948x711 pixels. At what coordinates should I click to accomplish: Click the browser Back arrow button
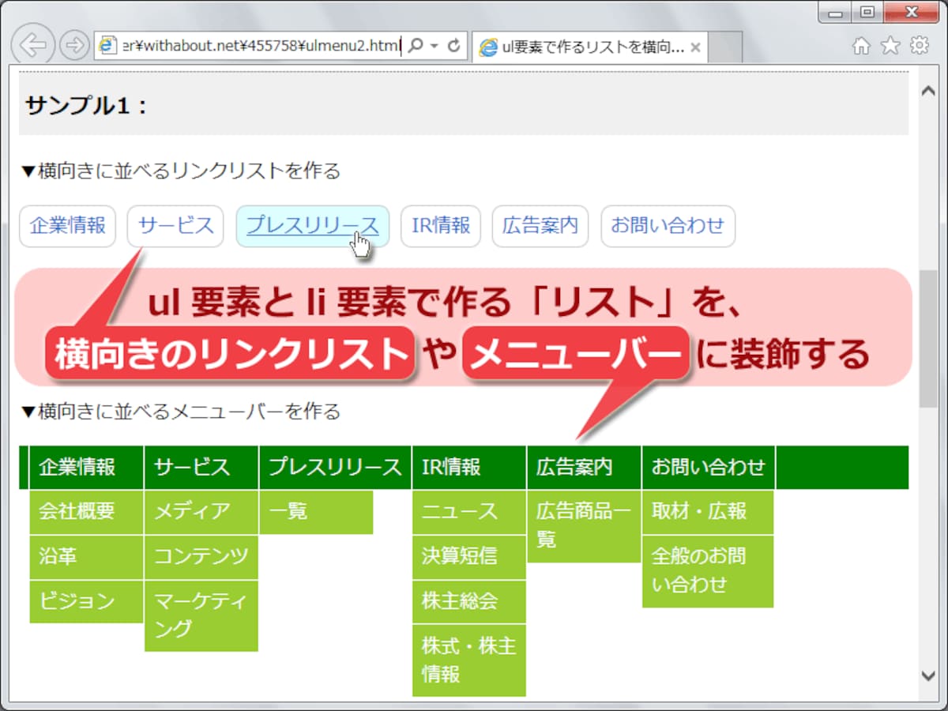33,44
